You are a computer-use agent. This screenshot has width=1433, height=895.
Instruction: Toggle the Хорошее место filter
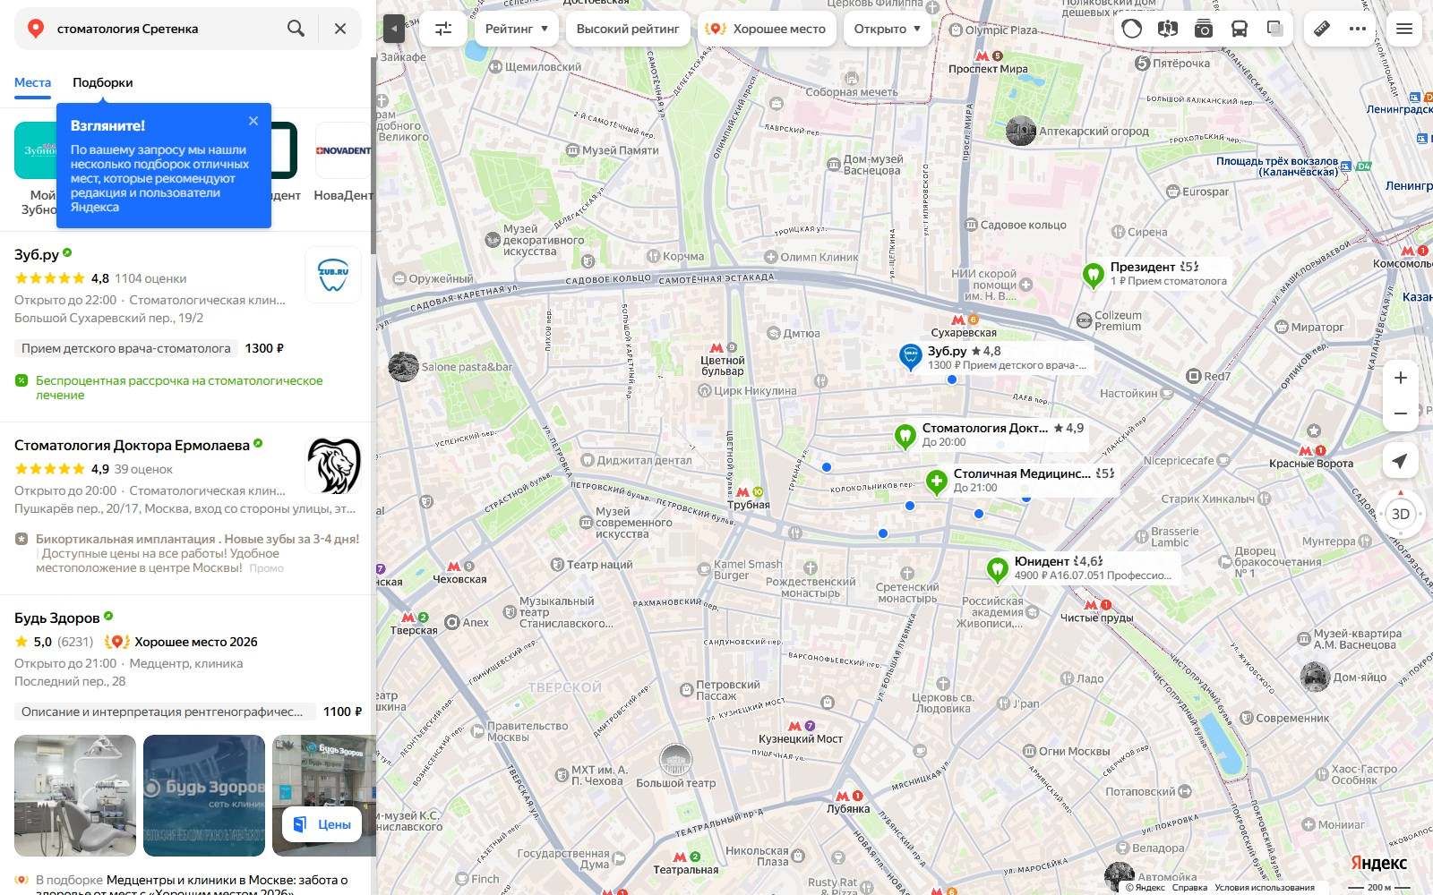point(767,29)
